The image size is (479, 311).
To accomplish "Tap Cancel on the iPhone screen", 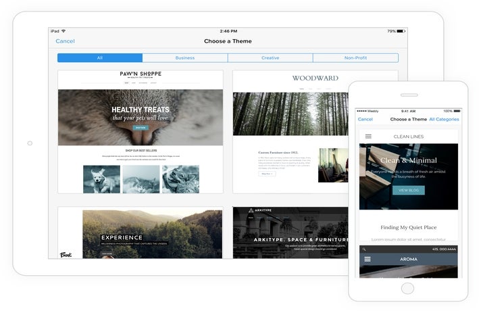I will point(365,119).
